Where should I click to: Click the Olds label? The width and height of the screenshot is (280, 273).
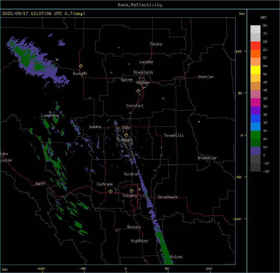pyautogui.click(x=126, y=128)
